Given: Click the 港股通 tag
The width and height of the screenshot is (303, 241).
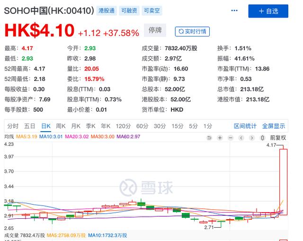Looking at the screenshot, I should pyautogui.click(x=107, y=10).
